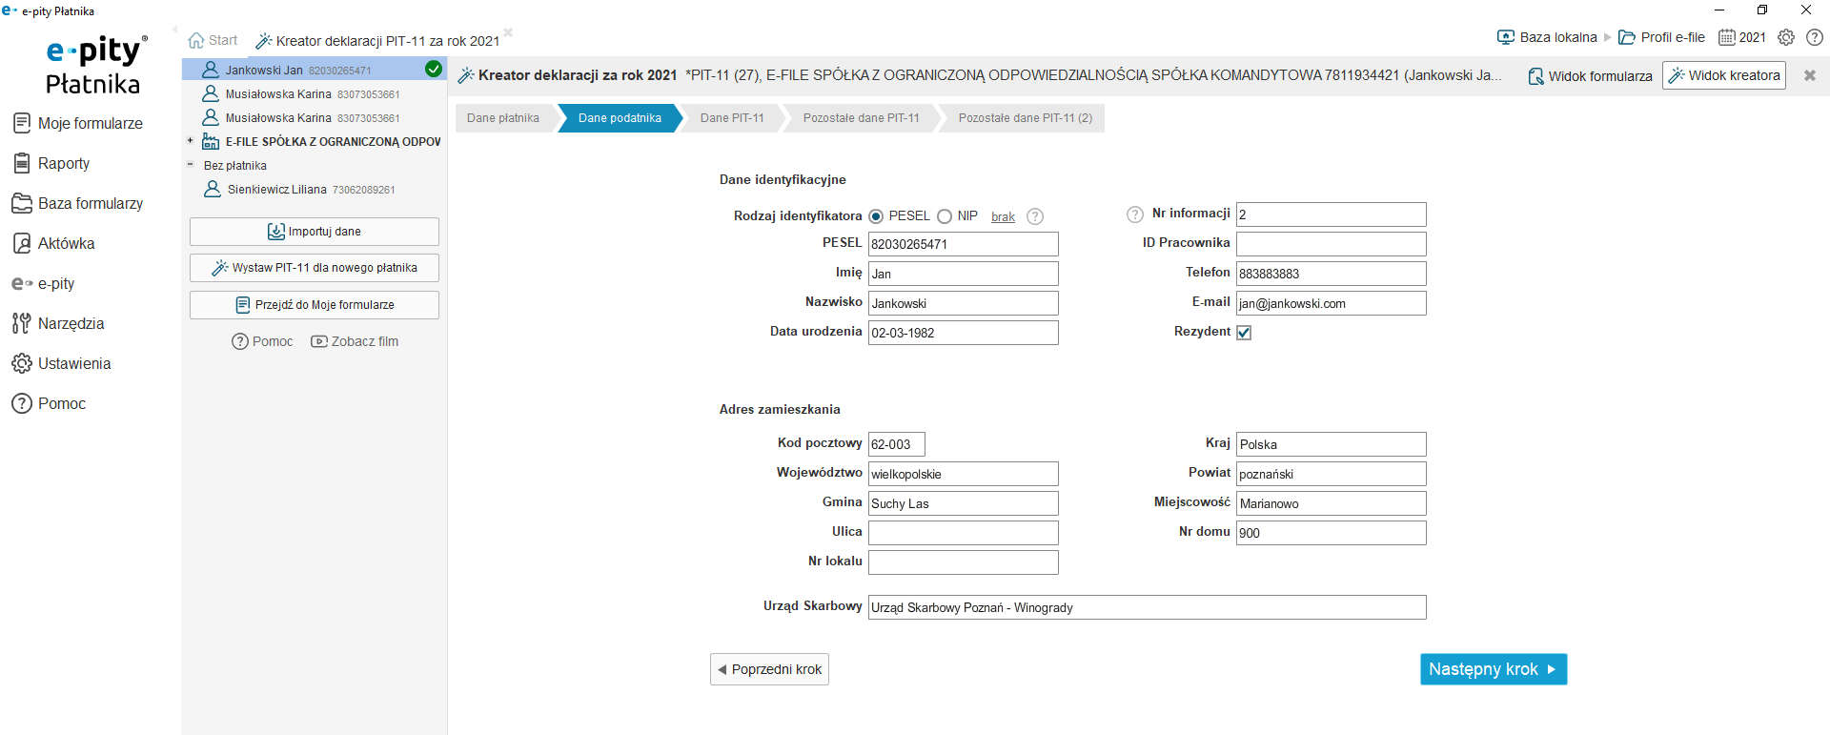This screenshot has width=1830, height=735.
Task: Click the Urząd Skarbowy field
Action: click(x=1148, y=607)
